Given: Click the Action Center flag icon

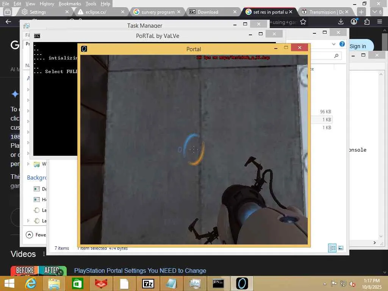Looking at the screenshot, I should coord(334,283).
